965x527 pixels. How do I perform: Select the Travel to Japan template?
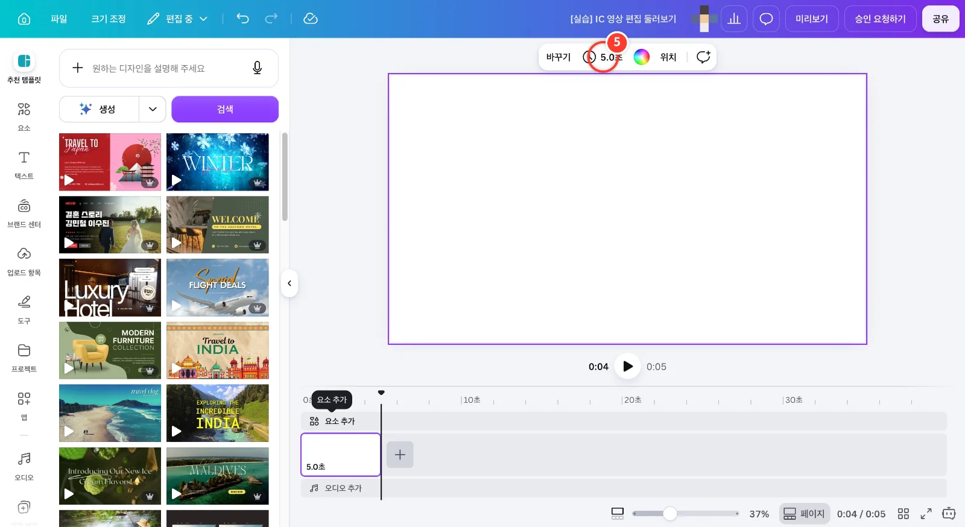pos(110,162)
